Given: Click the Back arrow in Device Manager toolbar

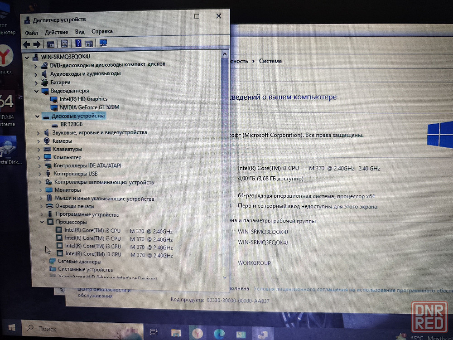Looking at the screenshot, I should 27,44.
